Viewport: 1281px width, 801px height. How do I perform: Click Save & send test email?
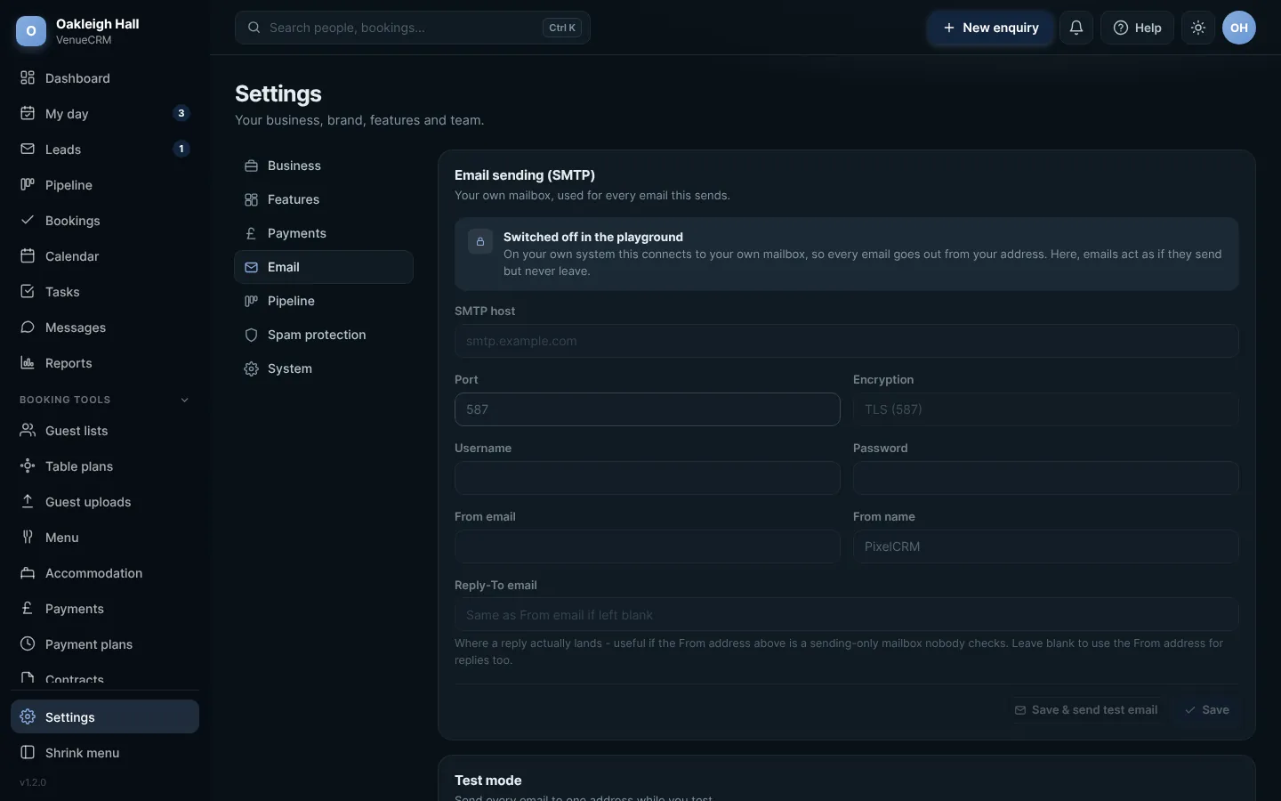point(1086,710)
